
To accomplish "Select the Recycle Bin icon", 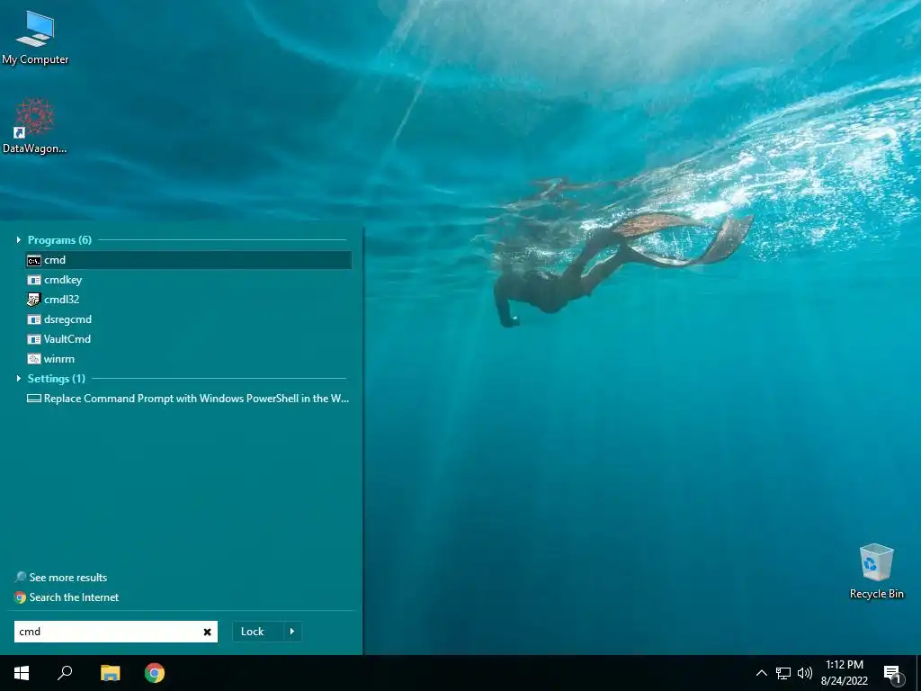I will (x=876, y=571).
